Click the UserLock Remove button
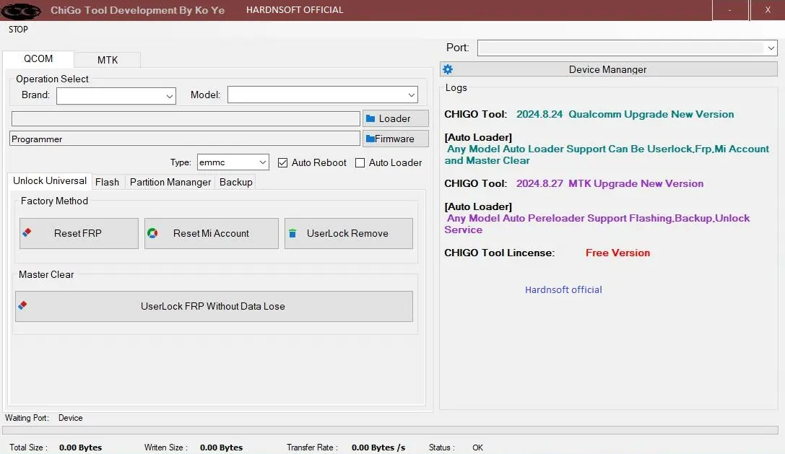Screen dimensions: 785x454 pos(348,233)
